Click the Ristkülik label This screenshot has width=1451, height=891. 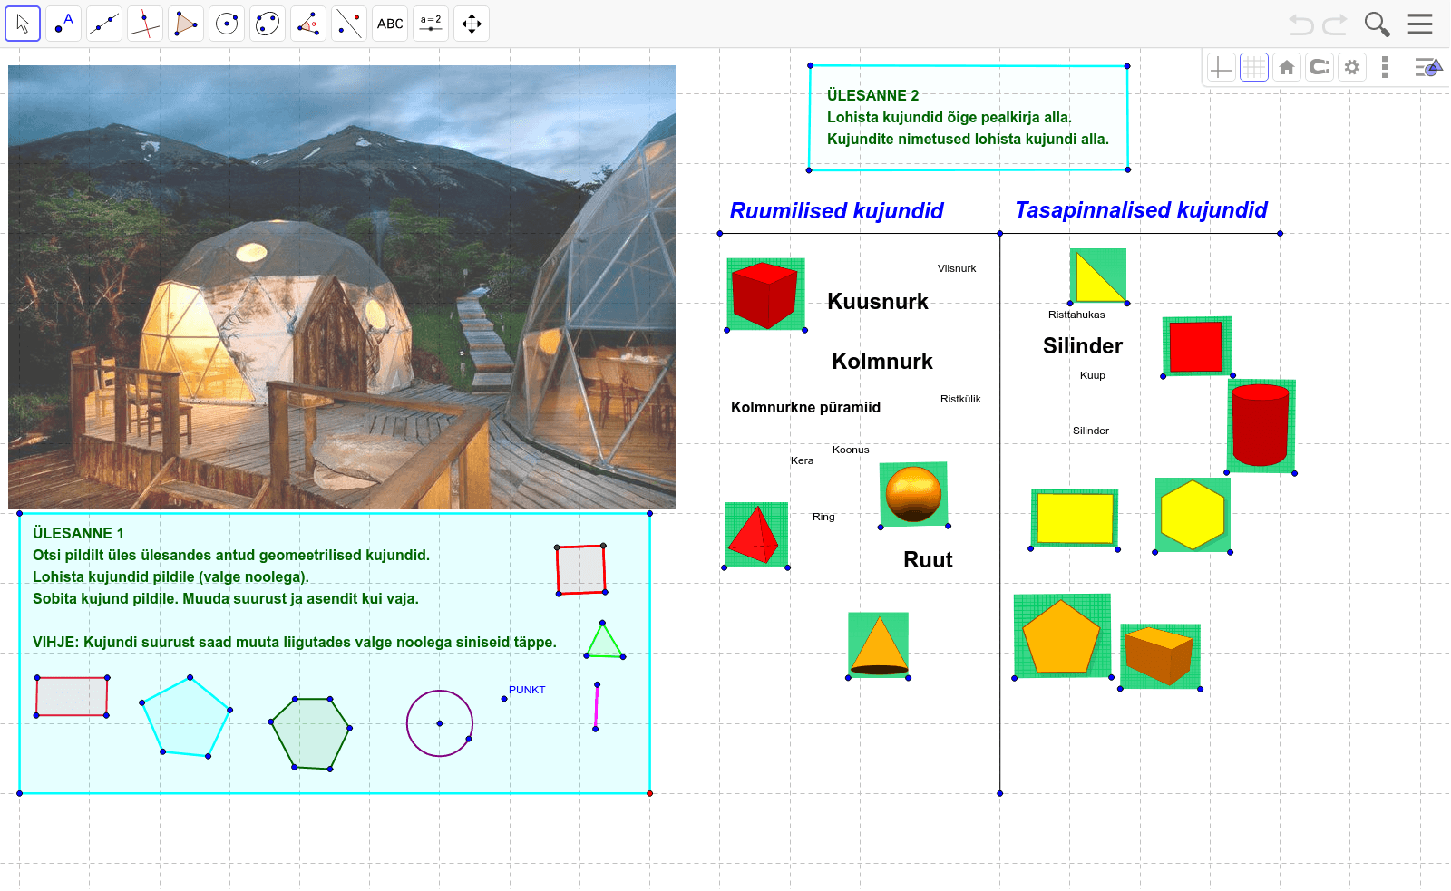pyautogui.click(x=960, y=399)
